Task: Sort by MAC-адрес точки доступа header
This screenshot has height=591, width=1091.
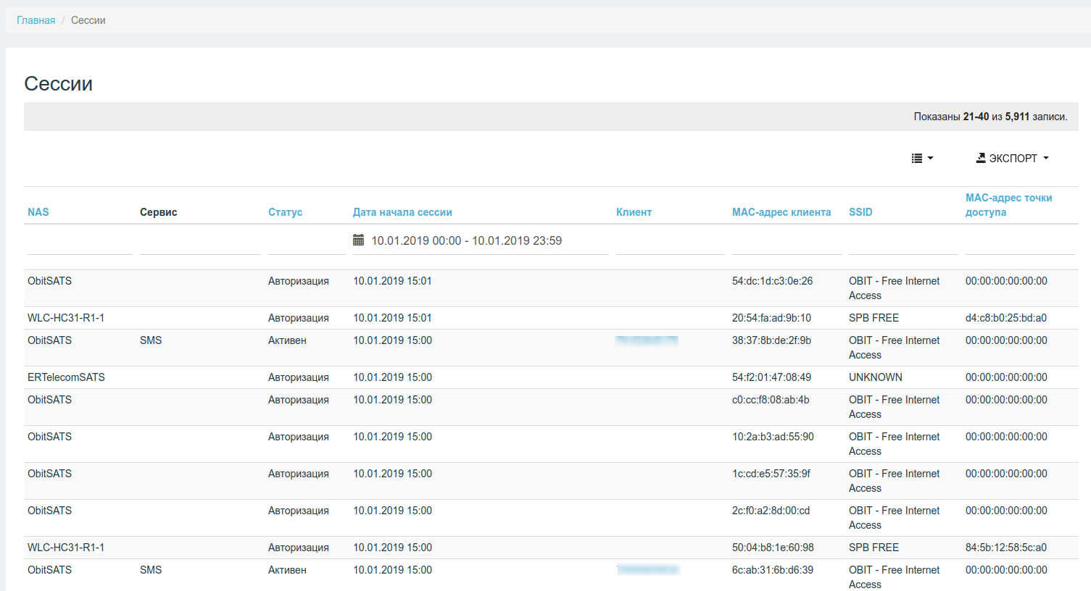Action: [x=1008, y=205]
